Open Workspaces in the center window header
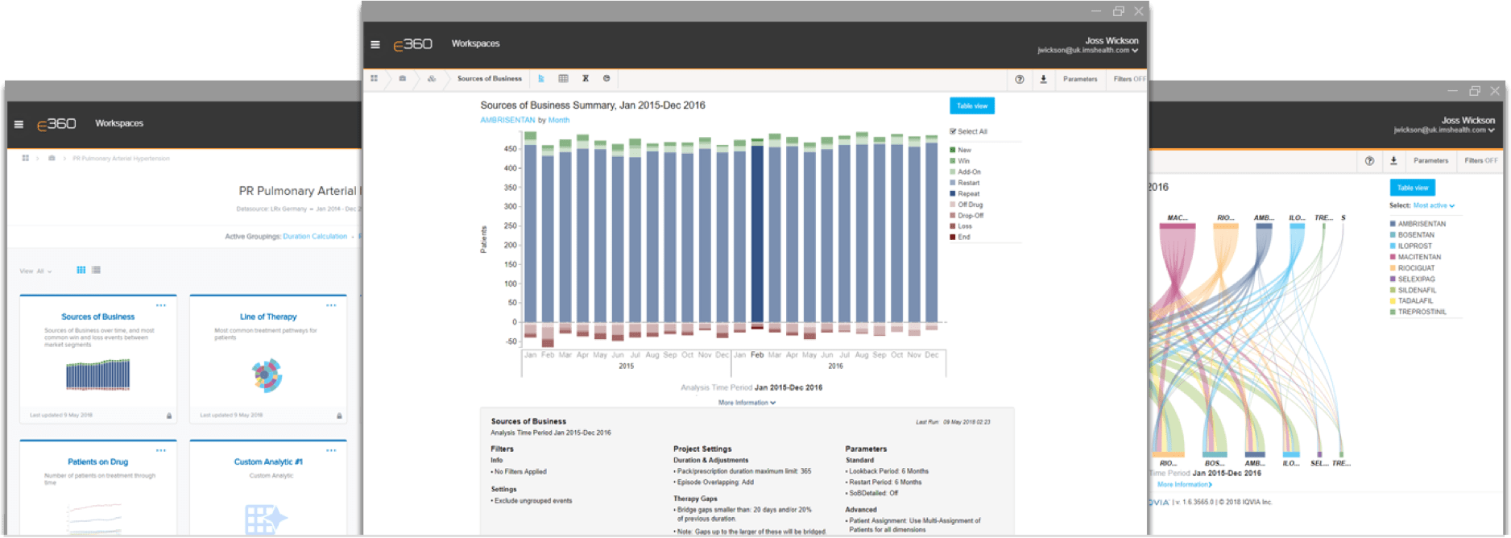Viewport: 1511px width, 538px height. [475, 43]
